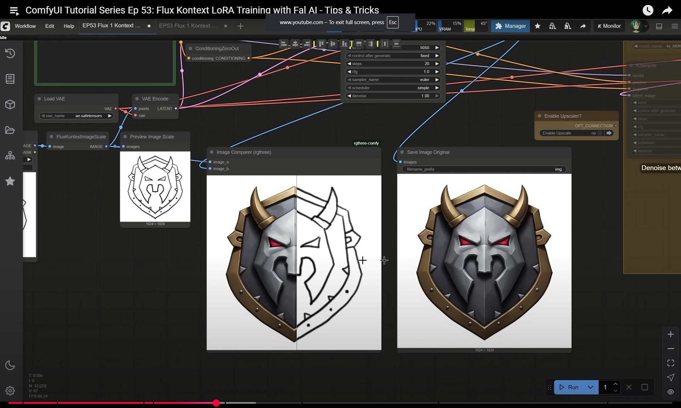The image size is (681, 408).
Task: Expand the Run button dropdown arrow
Action: click(590, 387)
